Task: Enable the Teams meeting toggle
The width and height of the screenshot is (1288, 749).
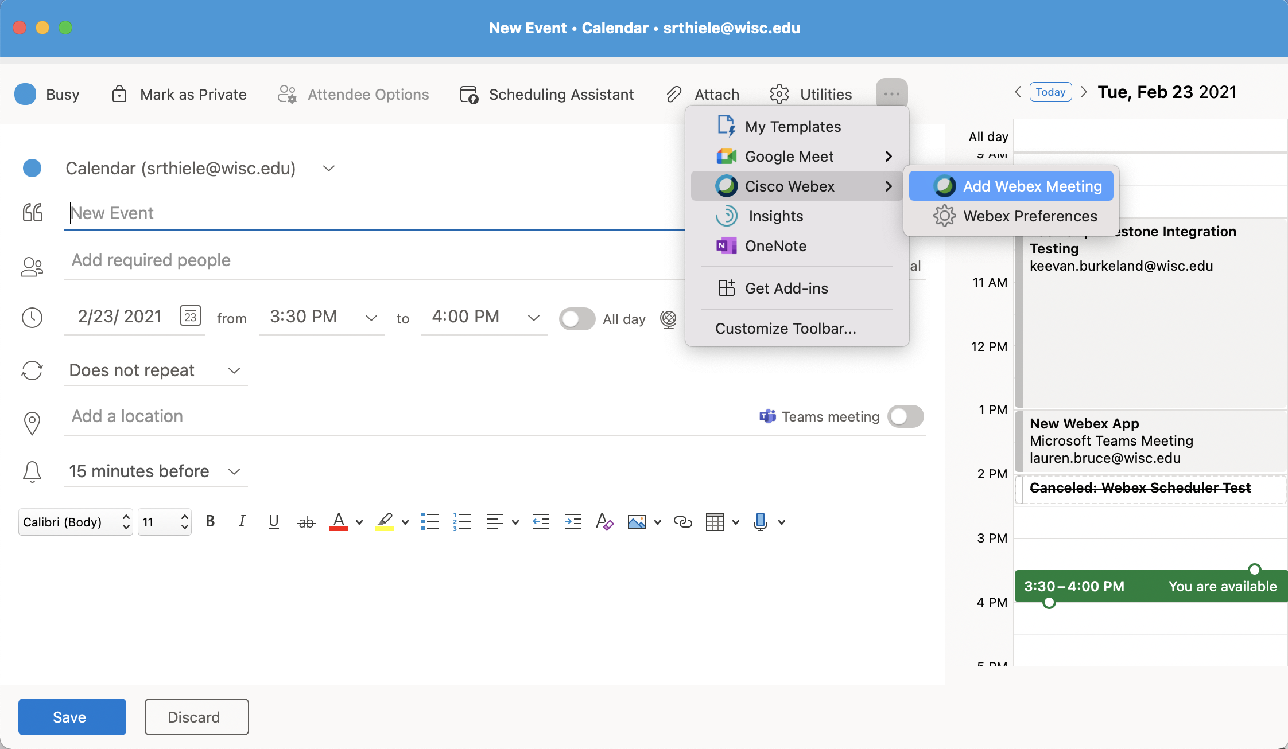Action: [x=905, y=416]
